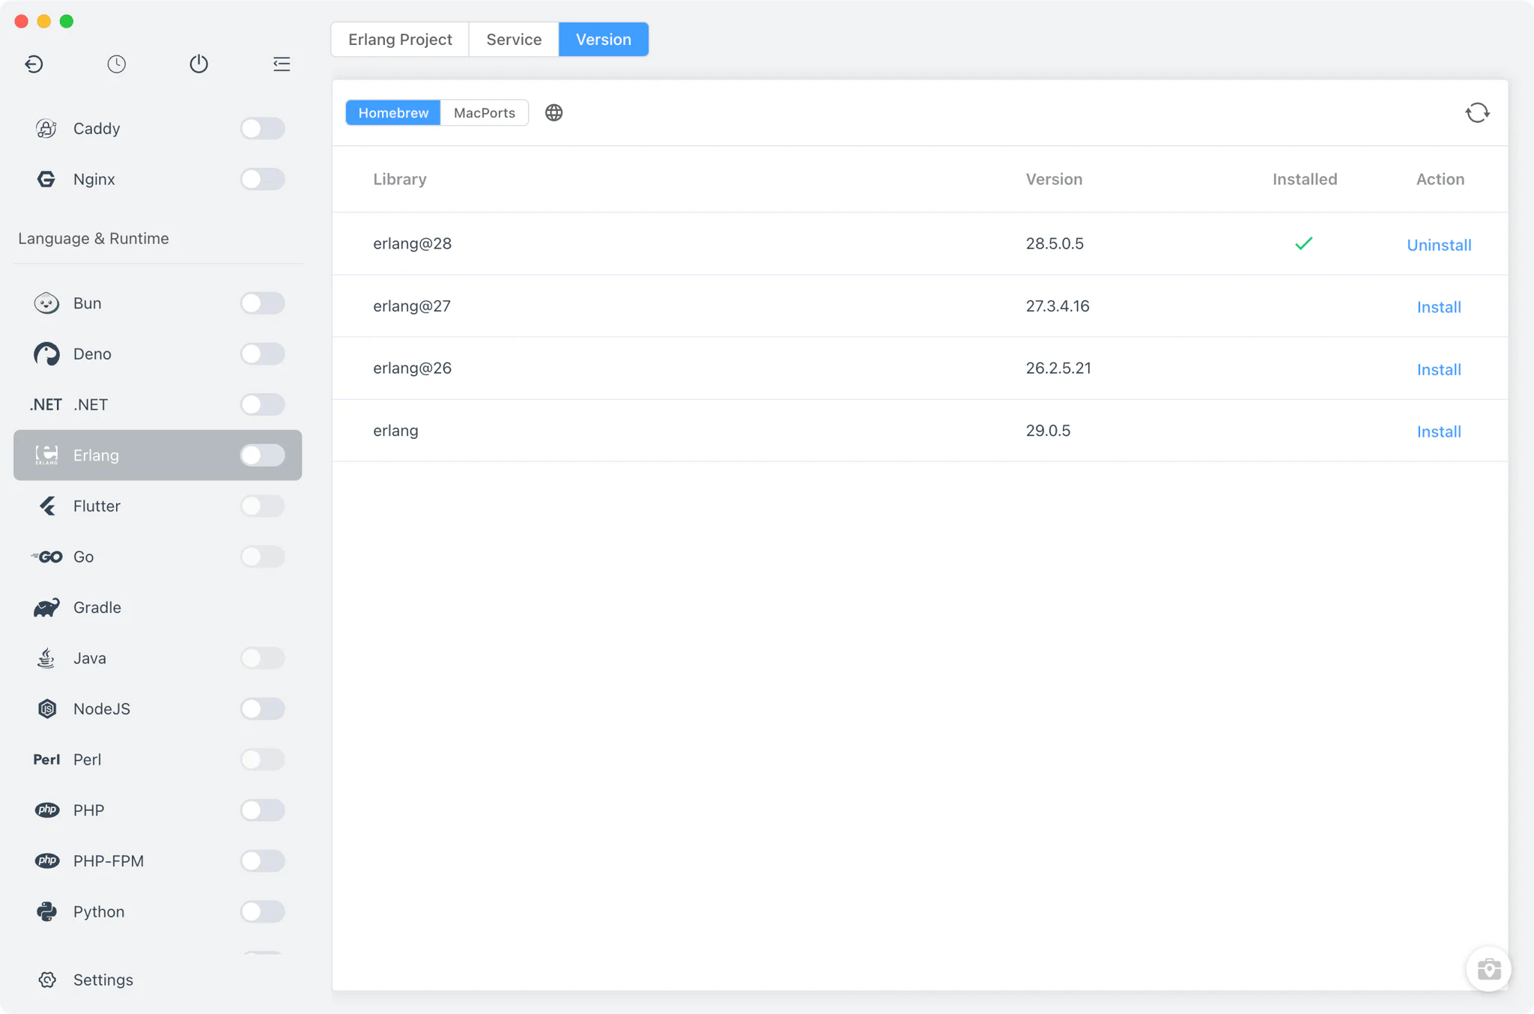Click the NodeJS hexagon icon
This screenshot has width=1534, height=1014.
pos(46,708)
